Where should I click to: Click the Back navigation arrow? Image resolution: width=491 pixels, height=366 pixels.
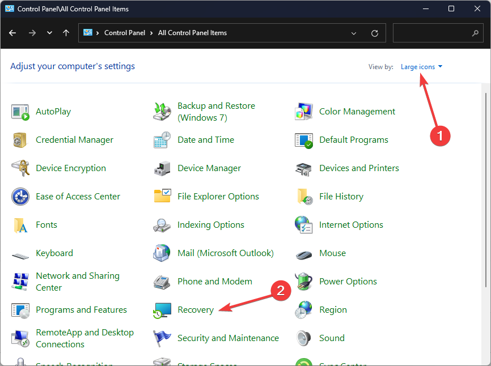click(x=12, y=33)
